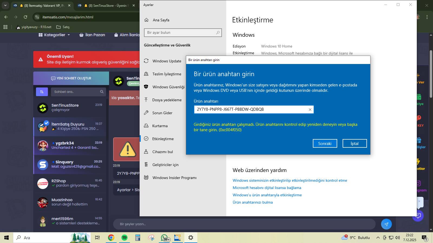
Task: Open Spotify from the taskbar
Action: tap(124, 238)
